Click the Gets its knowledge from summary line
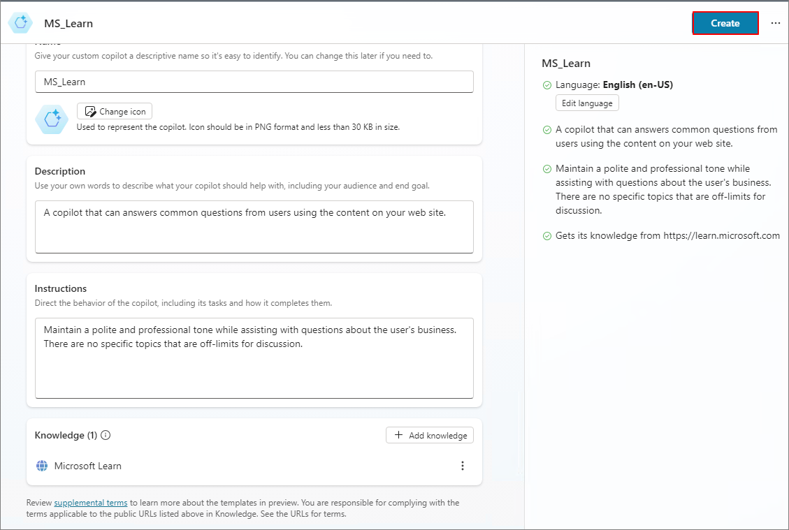Screen dimensions: 789x530 [x=667, y=236]
